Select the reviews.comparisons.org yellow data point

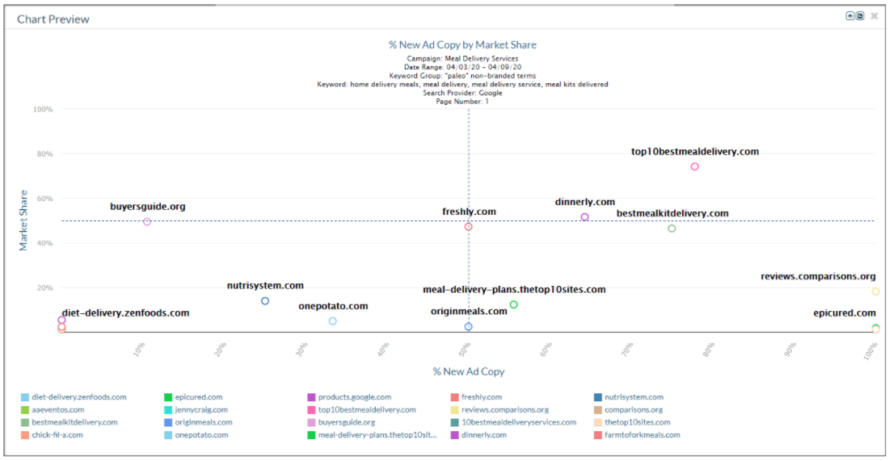(875, 291)
